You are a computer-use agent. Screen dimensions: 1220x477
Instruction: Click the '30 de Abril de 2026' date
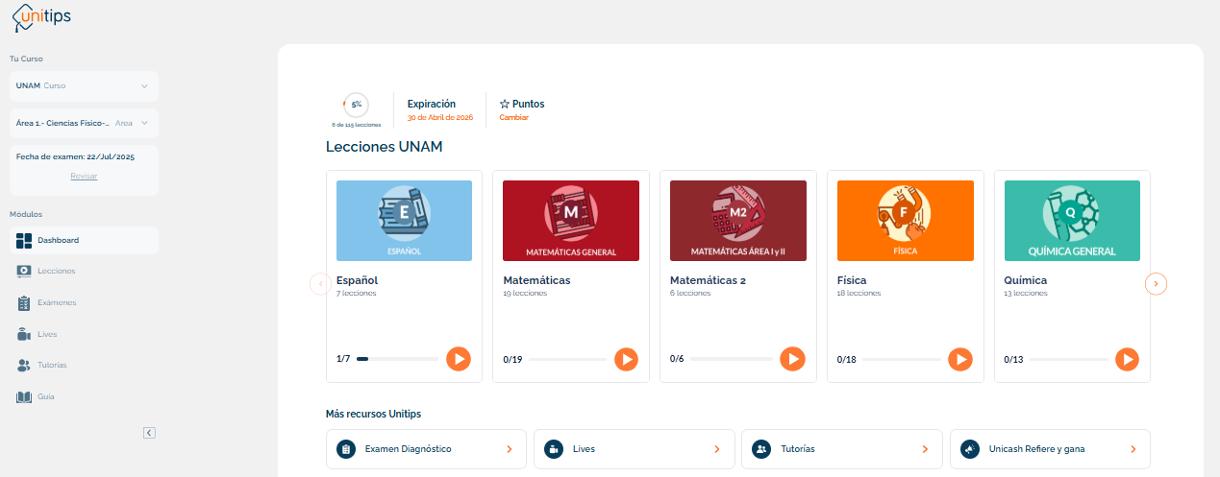(x=440, y=118)
